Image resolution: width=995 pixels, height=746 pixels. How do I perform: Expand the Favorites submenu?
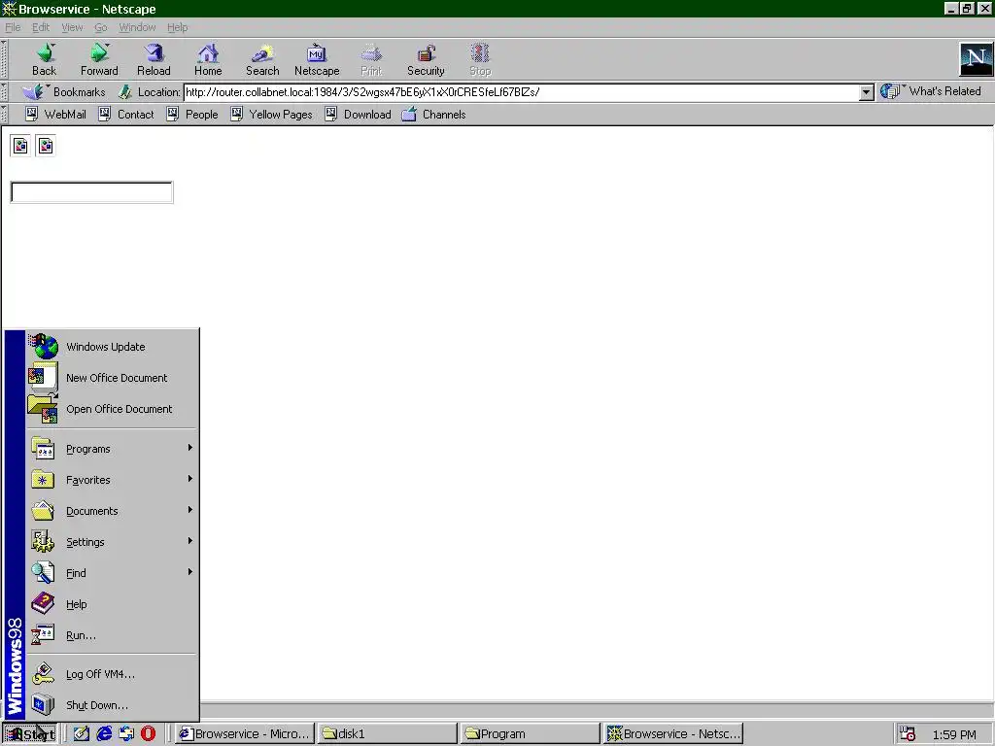[x=112, y=480]
